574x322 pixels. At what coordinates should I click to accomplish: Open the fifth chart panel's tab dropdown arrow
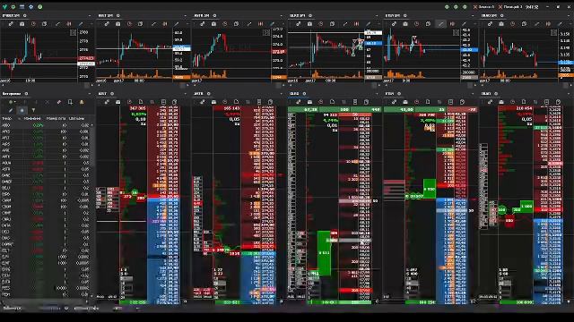474,16
